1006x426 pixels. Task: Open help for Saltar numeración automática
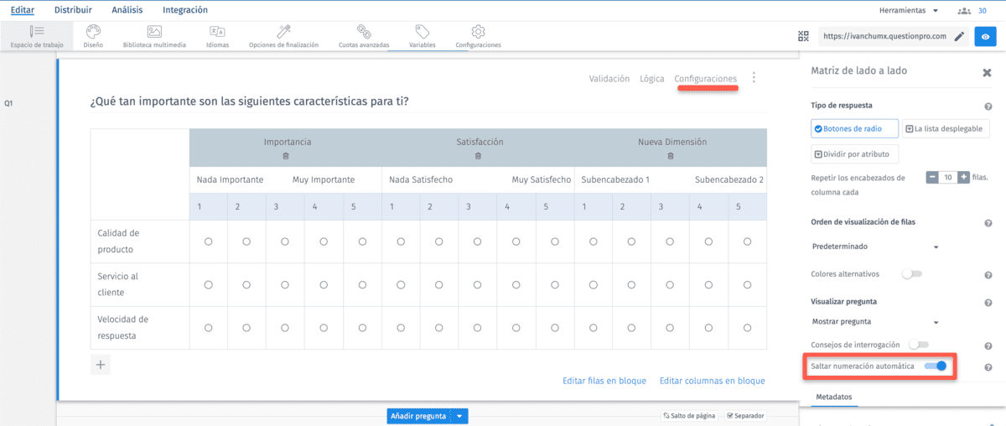(x=988, y=367)
